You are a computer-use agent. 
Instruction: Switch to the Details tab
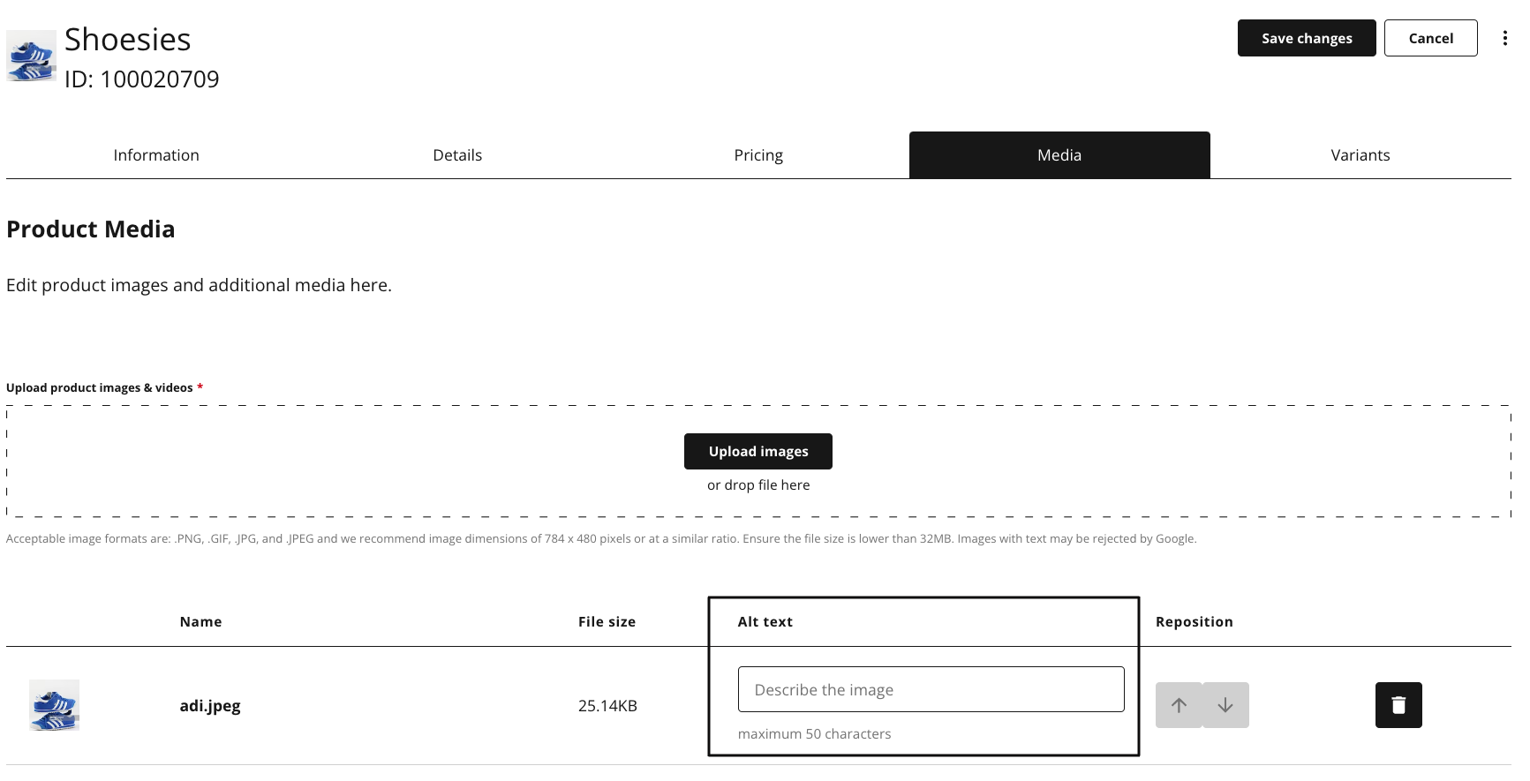click(457, 155)
